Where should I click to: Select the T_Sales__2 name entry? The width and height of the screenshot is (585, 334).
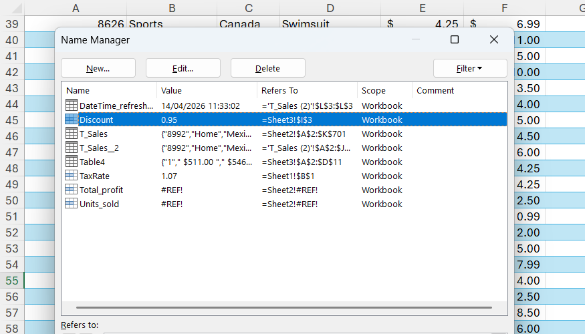[284, 148]
